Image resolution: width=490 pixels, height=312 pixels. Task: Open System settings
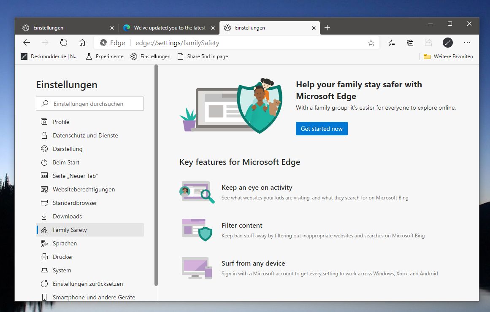(90, 270)
